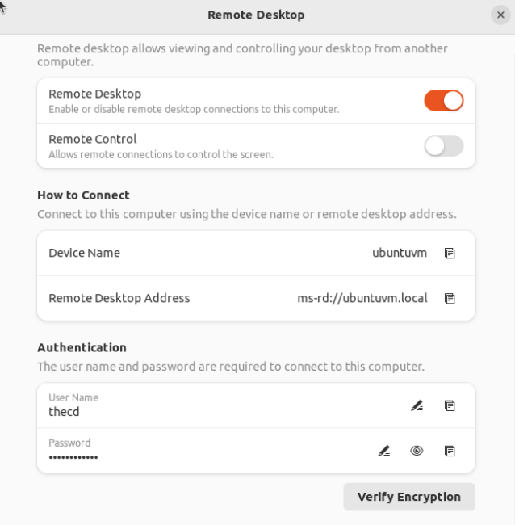This screenshot has height=525, width=515.
Task: Copy the Device Name to clipboard
Action: pos(450,253)
